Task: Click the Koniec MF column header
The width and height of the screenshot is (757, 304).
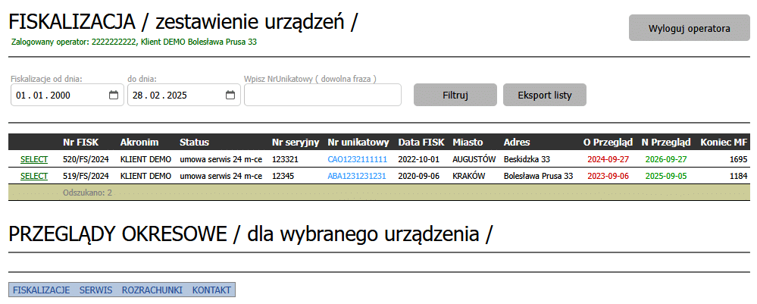Action: click(x=724, y=142)
